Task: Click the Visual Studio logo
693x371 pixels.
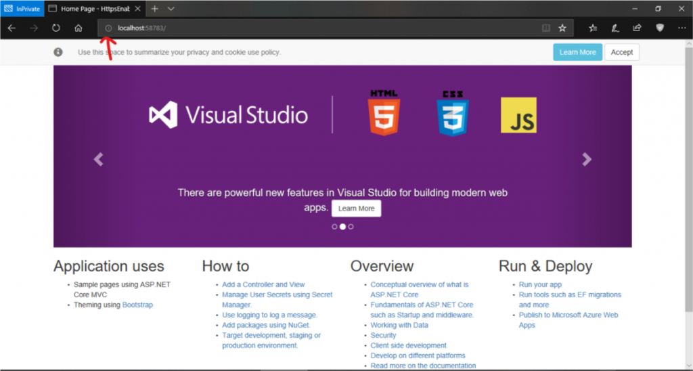Action: [228, 115]
